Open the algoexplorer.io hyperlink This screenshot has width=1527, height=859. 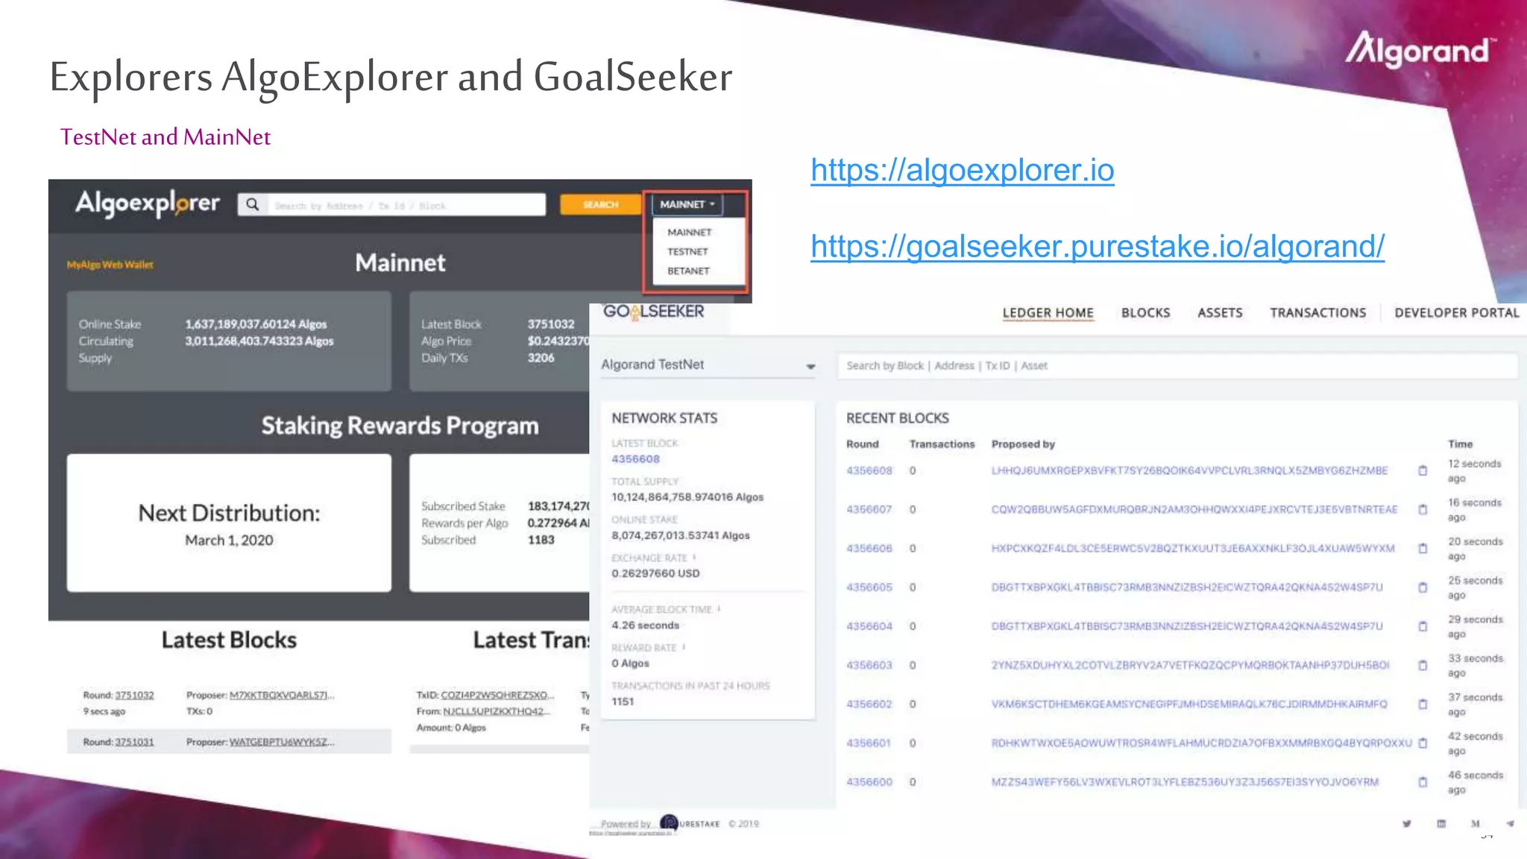click(962, 170)
